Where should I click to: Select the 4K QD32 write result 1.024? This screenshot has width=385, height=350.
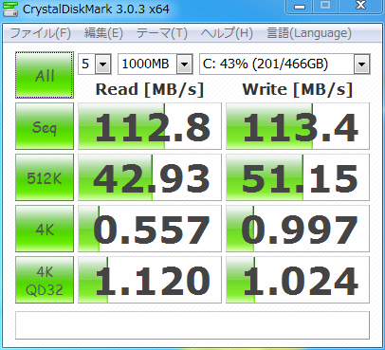pos(298,280)
